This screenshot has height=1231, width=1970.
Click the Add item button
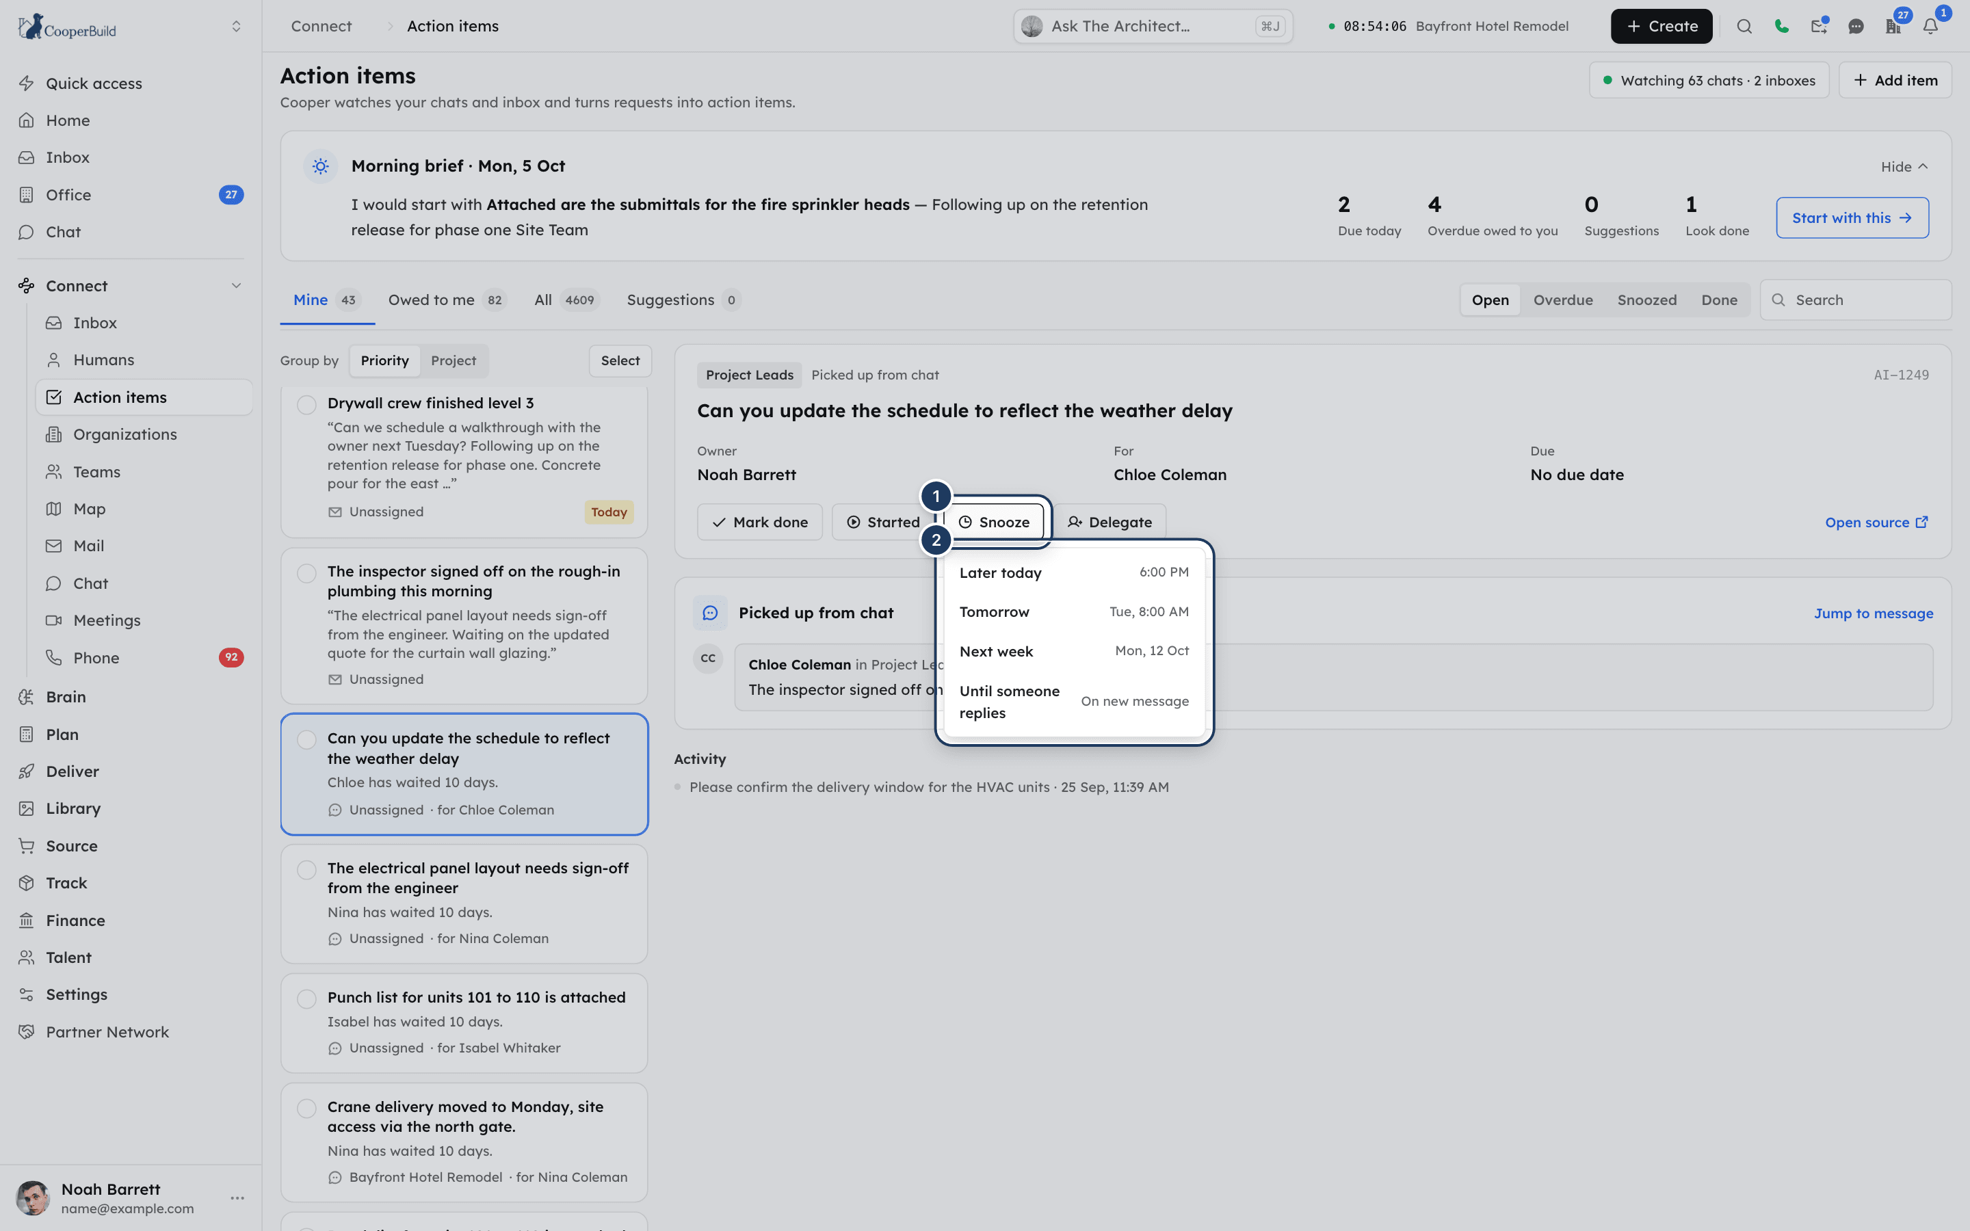(x=1894, y=80)
